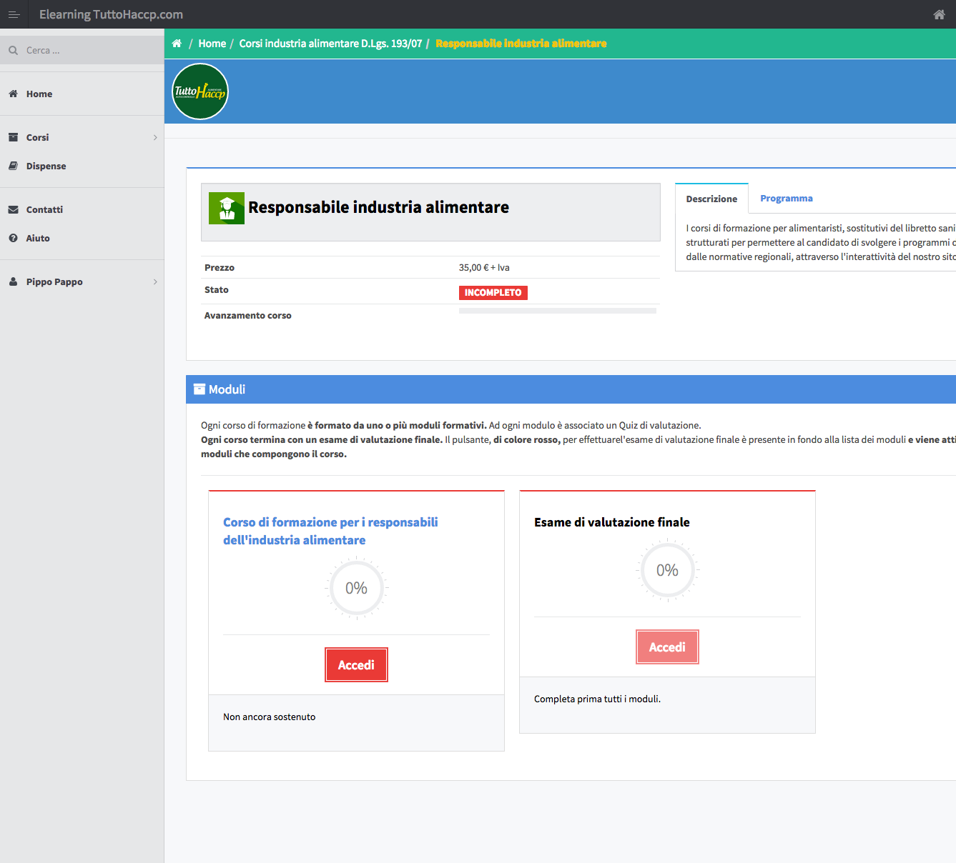Click the home icon in top-right corner
Viewport: 956px width, 863px height.
tap(939, 14)
